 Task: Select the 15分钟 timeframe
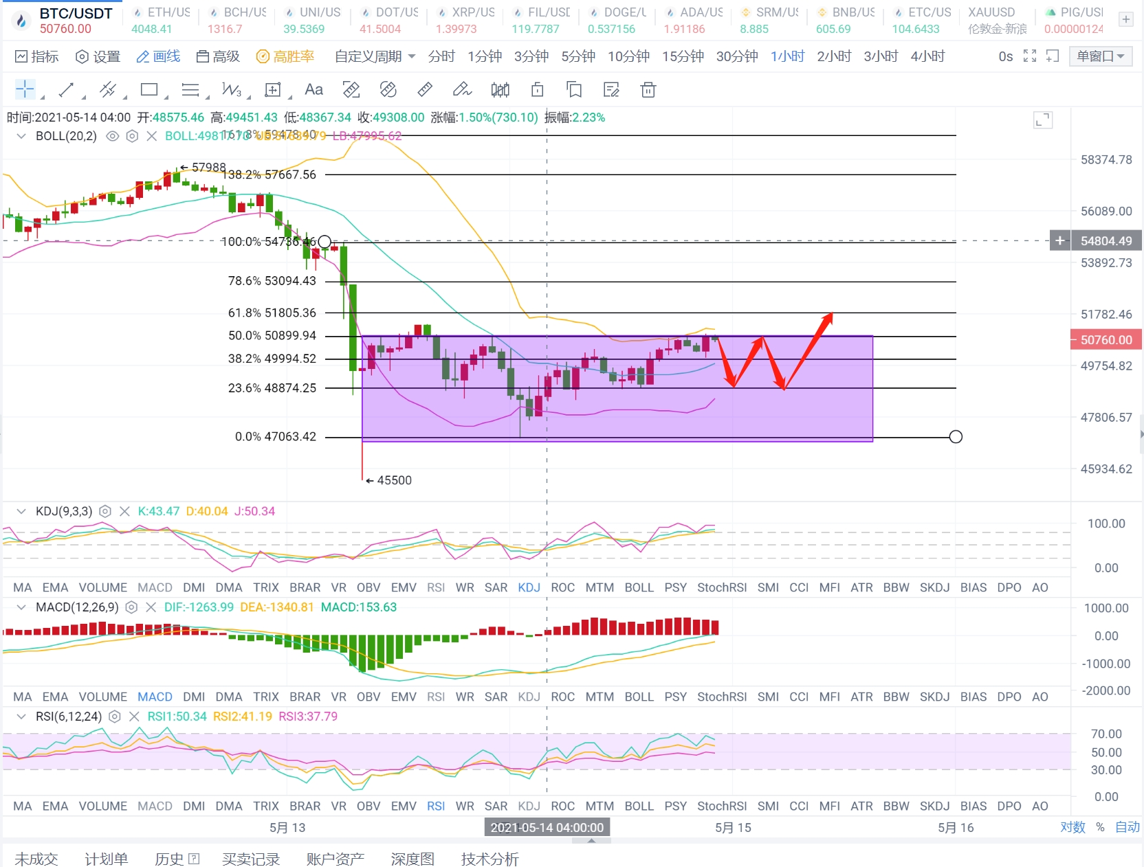point(683,56)
